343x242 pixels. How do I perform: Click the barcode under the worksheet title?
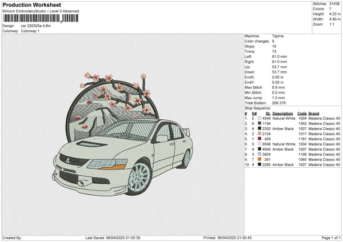(41, 18)
